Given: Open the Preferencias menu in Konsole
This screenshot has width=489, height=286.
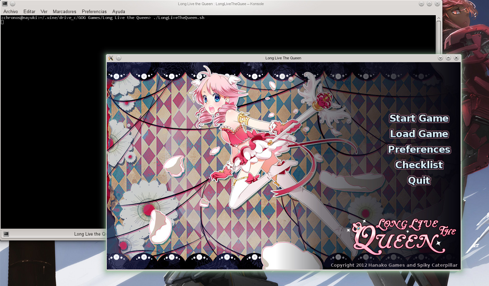Looking at the screenshot, I should (x=94, y=11).
